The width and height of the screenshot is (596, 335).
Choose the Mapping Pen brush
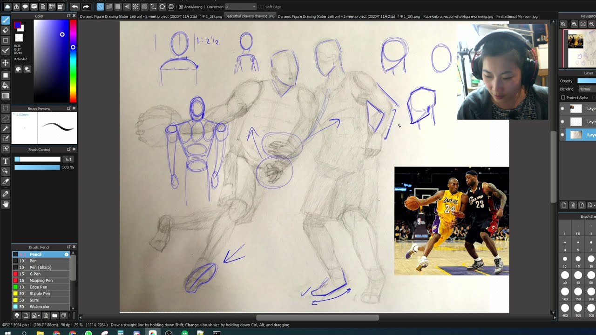41,281
